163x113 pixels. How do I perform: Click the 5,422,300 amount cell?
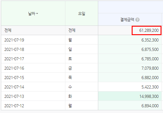tap(130, 87)
